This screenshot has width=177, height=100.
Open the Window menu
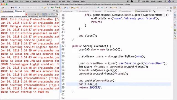click(x=76, y=1)
